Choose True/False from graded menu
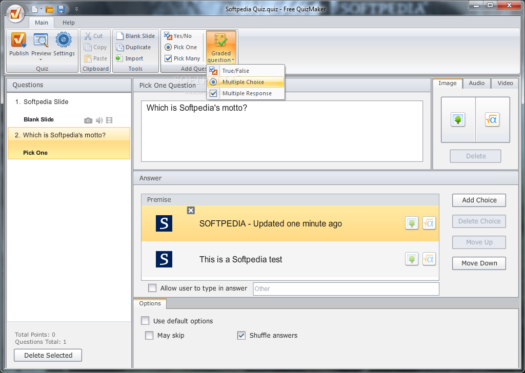The width and height of the screenshot is (525, 373). click(246, 71)
